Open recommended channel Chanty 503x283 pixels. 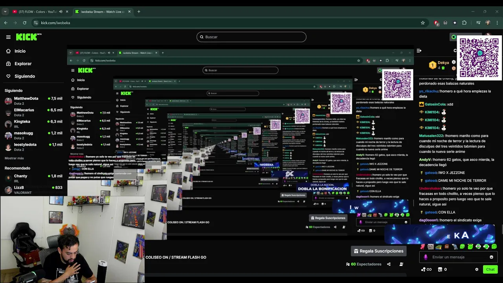(33, 178)
